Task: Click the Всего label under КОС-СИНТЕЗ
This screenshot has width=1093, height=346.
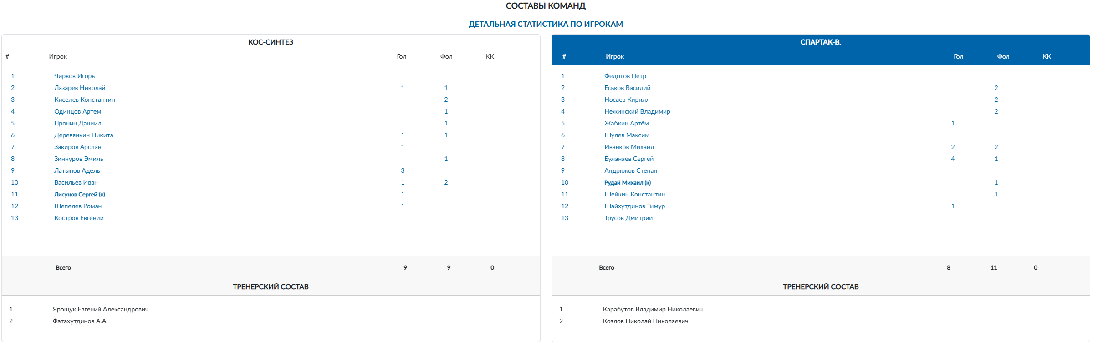Action: (x=63, y=268)
